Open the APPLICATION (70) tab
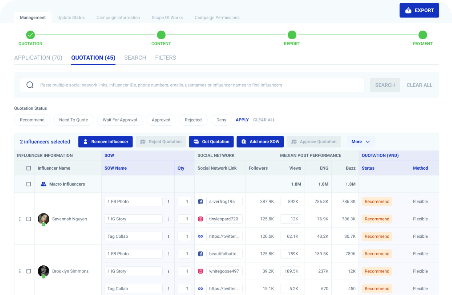452x295 pixels. [38, 58]
